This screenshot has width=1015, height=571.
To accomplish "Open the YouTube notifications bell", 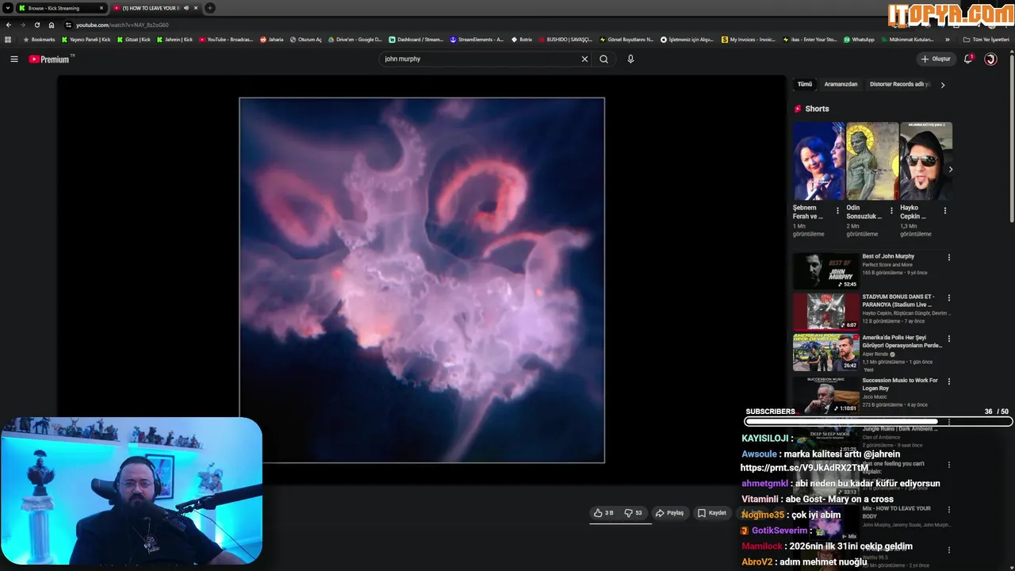I will tap(968, 59).
